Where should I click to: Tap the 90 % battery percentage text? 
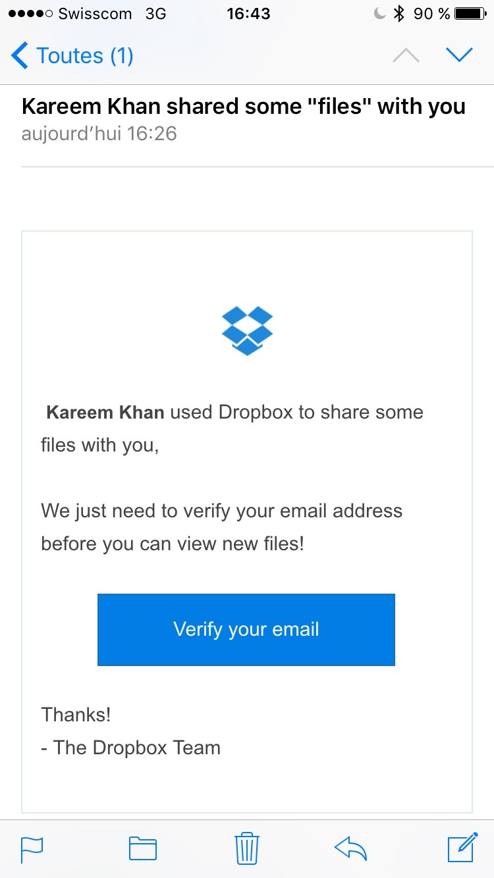(x=431, y=14)
